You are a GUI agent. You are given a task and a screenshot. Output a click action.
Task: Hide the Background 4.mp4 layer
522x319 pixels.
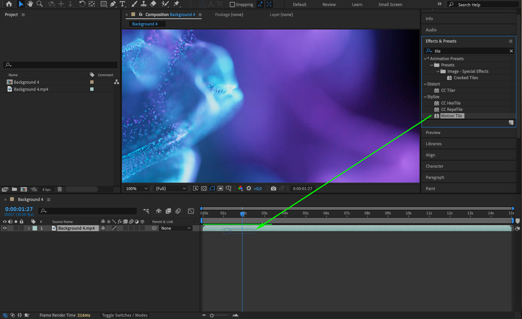(5, 228)
